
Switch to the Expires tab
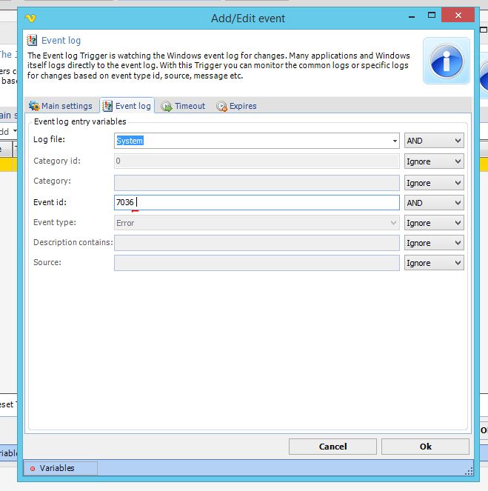(x=237, y=106)
